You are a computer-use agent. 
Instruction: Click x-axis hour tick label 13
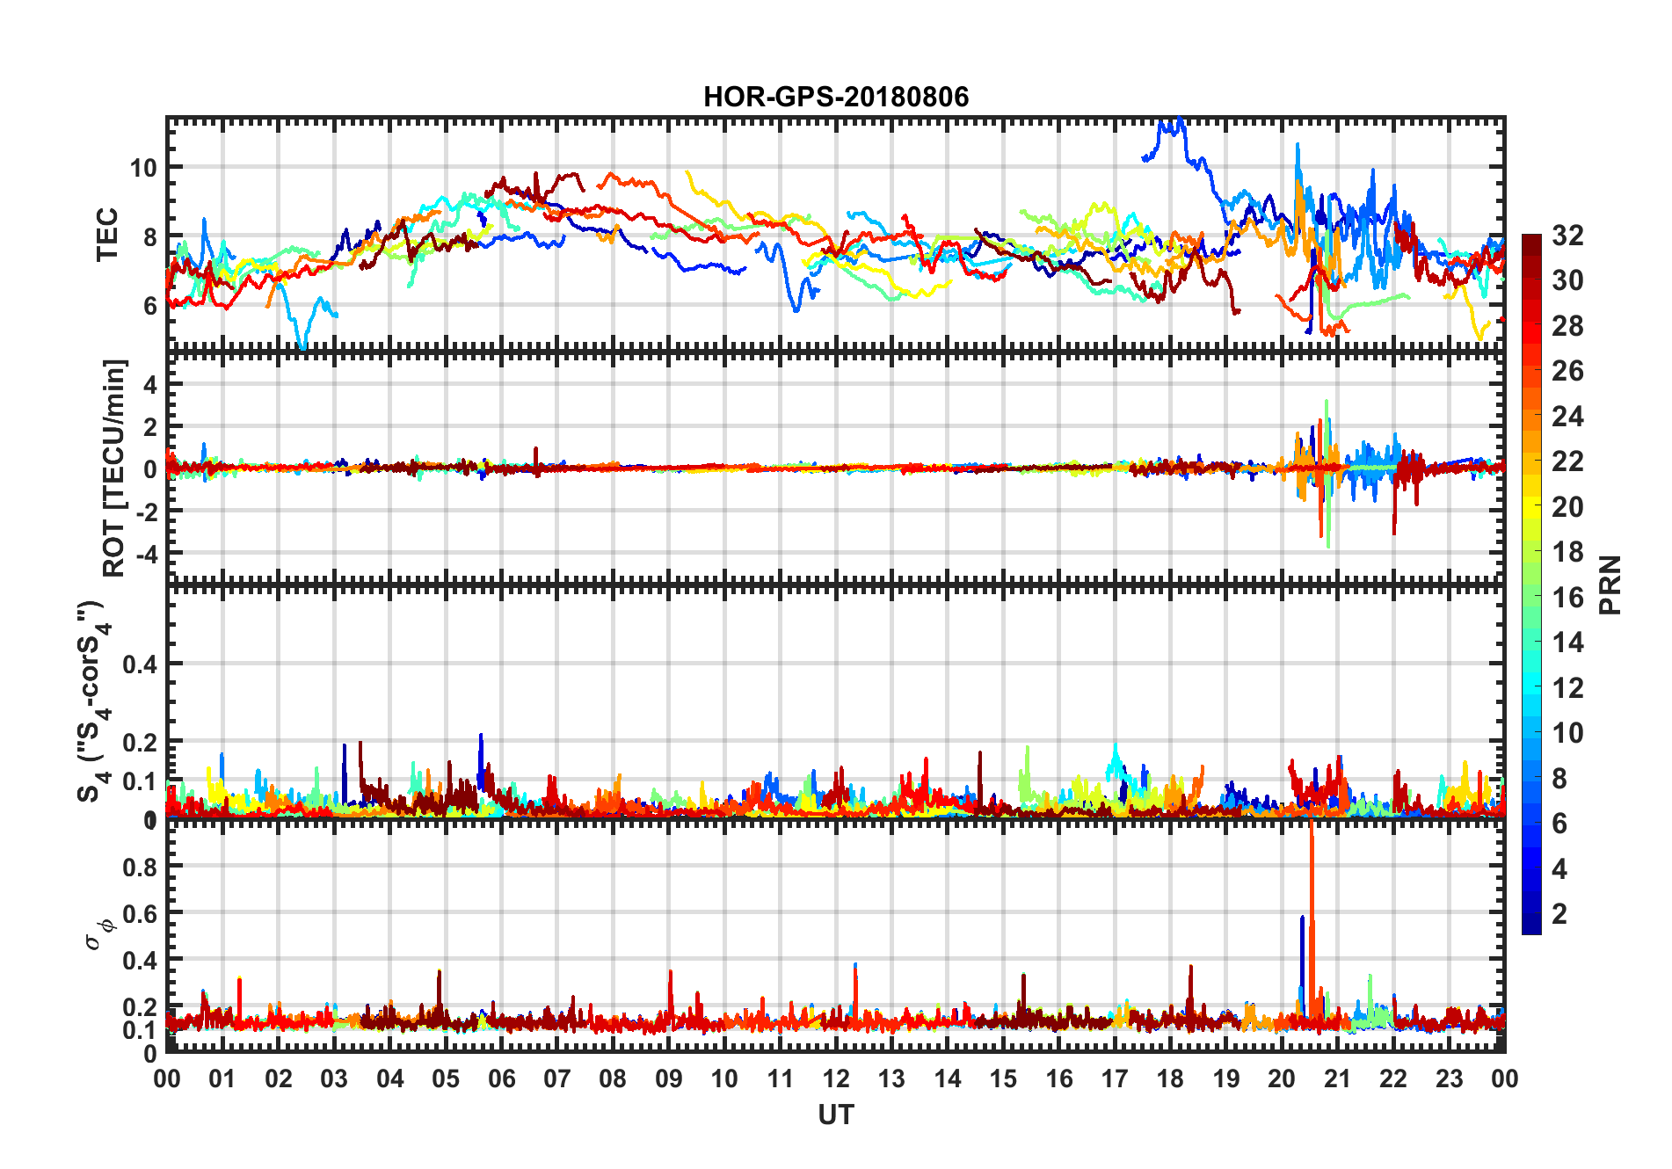click(891, 1078)
